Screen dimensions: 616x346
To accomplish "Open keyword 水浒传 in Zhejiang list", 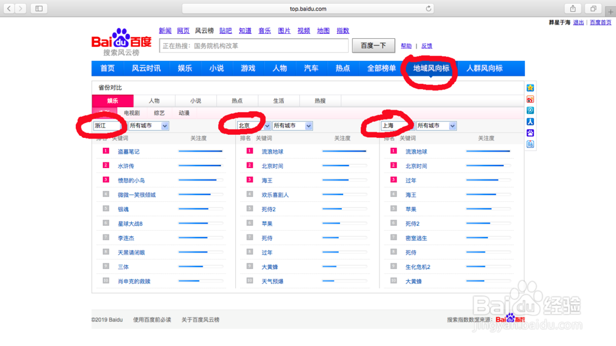I will [126, 166].
